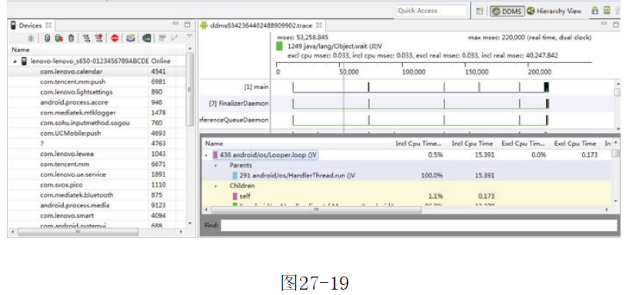Click the Dump HPROF file icon
This screenshot has width=639, height=295.
tap(59, 38)
